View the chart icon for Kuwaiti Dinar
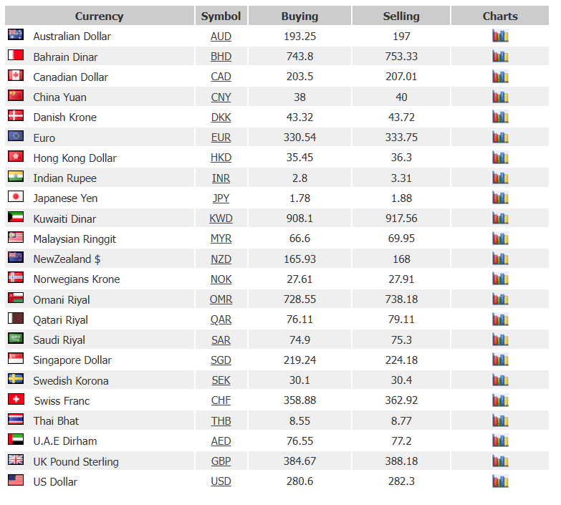The image size is (561, 505). click(500, 218)
